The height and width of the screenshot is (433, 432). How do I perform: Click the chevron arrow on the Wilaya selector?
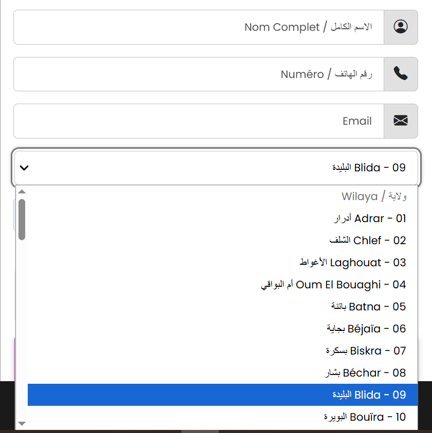(23, 167)
